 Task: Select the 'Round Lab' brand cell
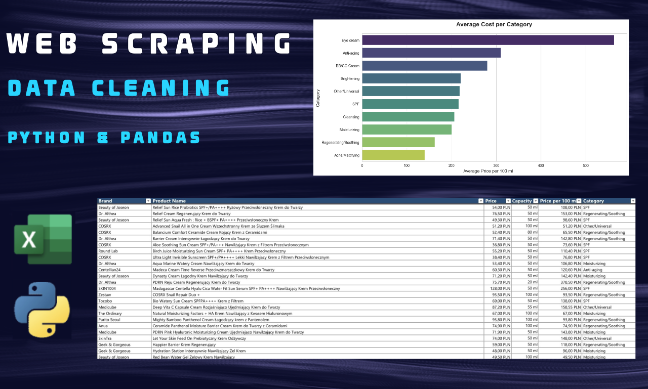(x=124, y=251)
